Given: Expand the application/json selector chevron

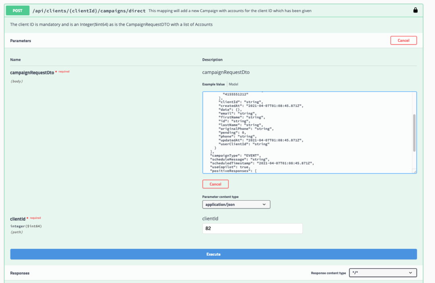Looking at the screenshot, I should click(x=265, y=204).
